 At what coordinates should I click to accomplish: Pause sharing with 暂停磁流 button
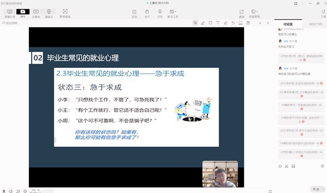click(x=65, y=12)
